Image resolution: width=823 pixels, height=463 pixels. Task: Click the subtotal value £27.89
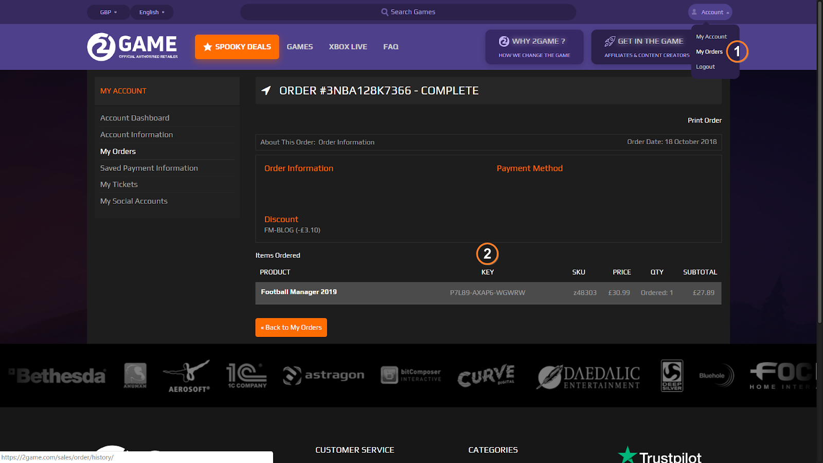click(x=704, y=293)
